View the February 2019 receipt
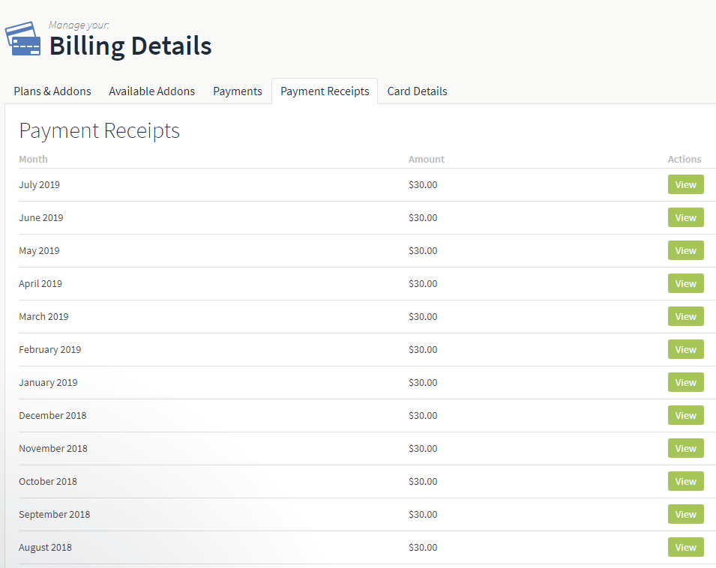This screenshot has width=716, height=568. pos(685,349)
